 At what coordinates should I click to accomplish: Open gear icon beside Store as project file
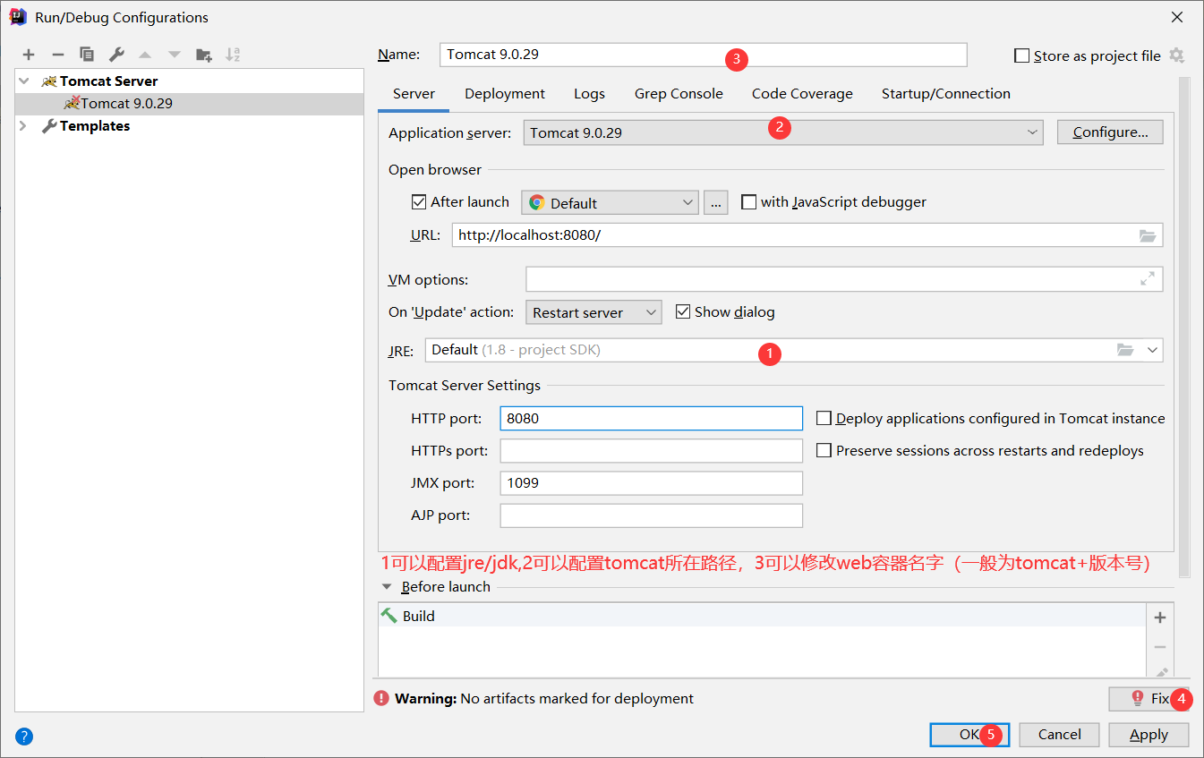tap(1176, 55)
